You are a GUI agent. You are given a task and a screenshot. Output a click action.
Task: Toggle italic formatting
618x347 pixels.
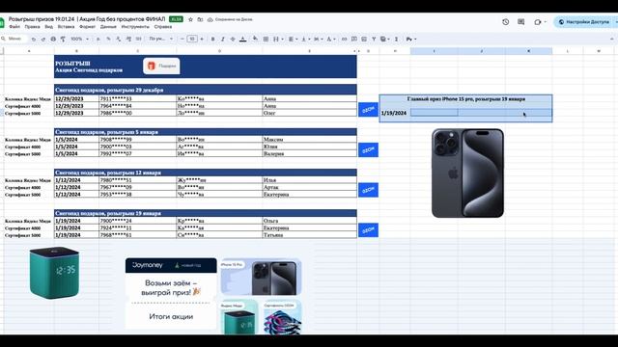point(223,39)
